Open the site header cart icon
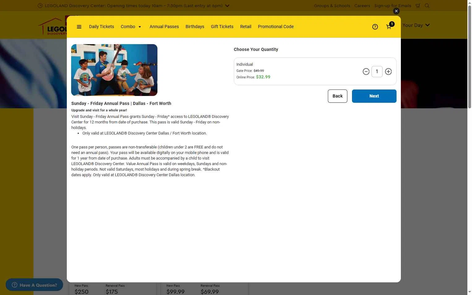The image size is (472, 295). 418,6
